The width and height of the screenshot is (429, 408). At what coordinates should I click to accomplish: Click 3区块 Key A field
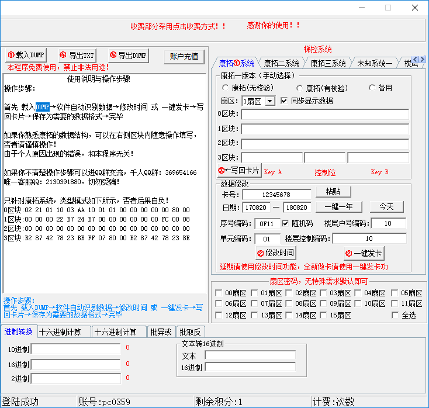point(272,158)
